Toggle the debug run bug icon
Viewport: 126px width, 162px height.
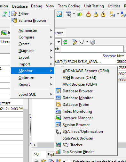80,14
